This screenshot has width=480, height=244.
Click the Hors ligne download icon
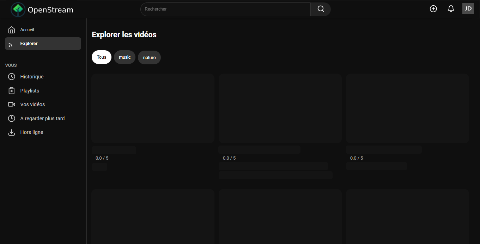[12, 132]
